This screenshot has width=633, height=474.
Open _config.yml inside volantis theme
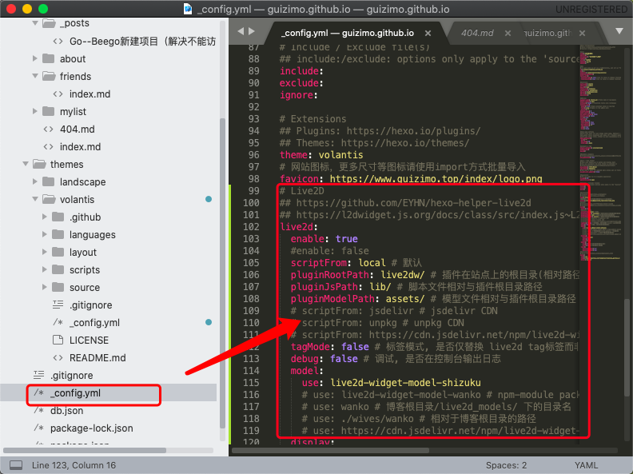pos(94,322)
